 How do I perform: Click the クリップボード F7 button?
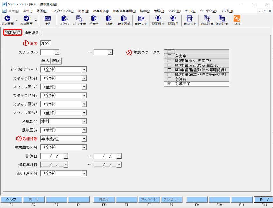click(149, 199)
